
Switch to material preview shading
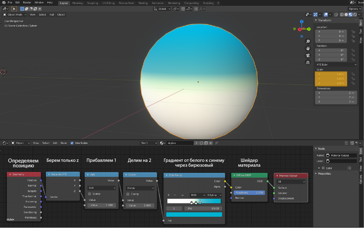pos(350,15)
